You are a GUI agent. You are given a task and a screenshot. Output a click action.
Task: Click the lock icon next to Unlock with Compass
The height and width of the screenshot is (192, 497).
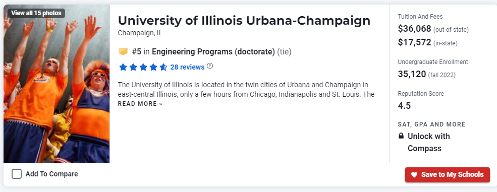[401, 136]
